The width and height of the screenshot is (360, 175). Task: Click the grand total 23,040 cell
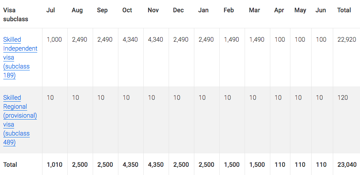[x=347, y=165]
